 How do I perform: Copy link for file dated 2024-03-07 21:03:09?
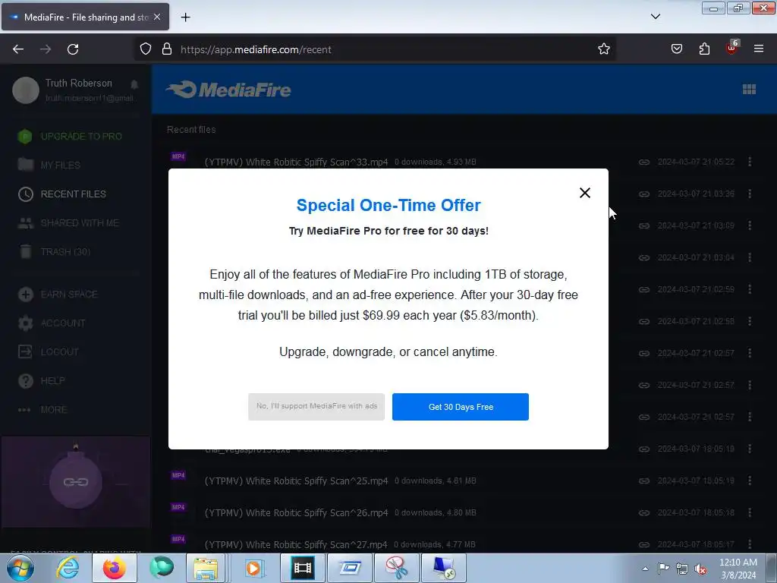(643, 225)
